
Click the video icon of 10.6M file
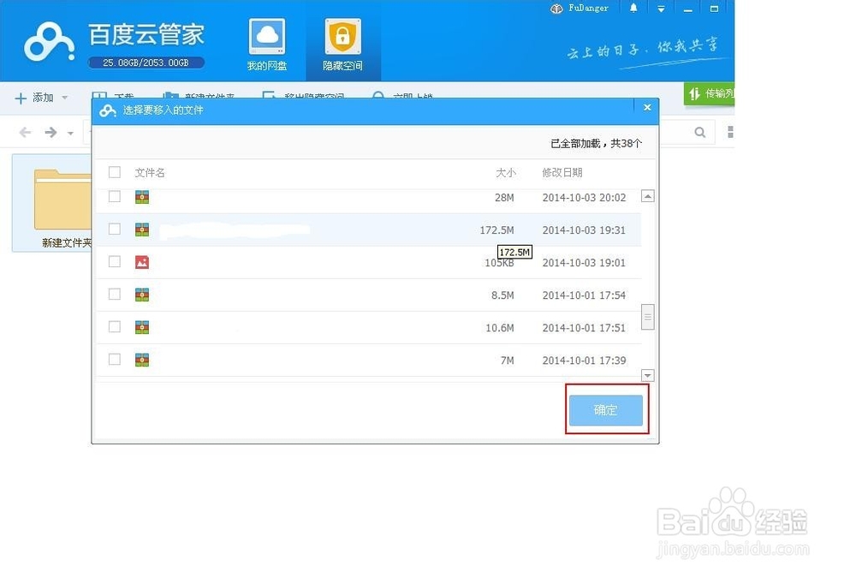point(142,327)
